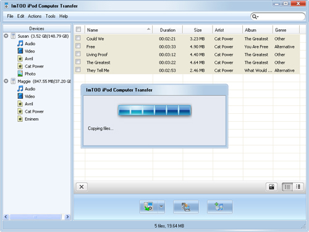Click the copy to iTunes button
This screenshot has height=232, width=309.
point(186,207)
